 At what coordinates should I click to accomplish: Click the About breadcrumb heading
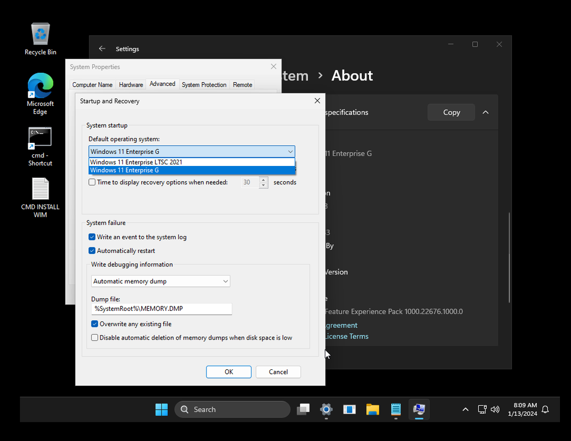[352, 76]
